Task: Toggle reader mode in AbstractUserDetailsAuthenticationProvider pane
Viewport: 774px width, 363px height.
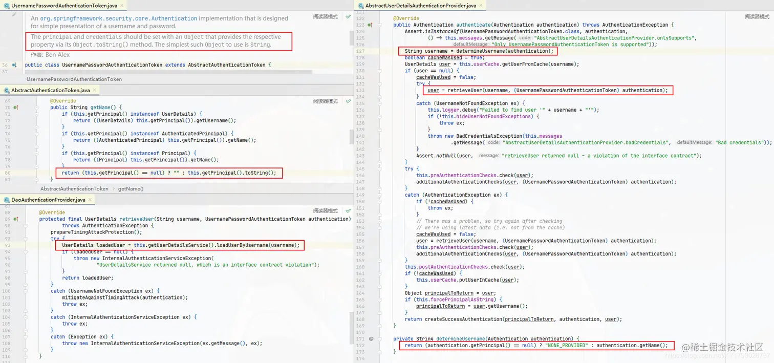Action: (x=757, y=16)
